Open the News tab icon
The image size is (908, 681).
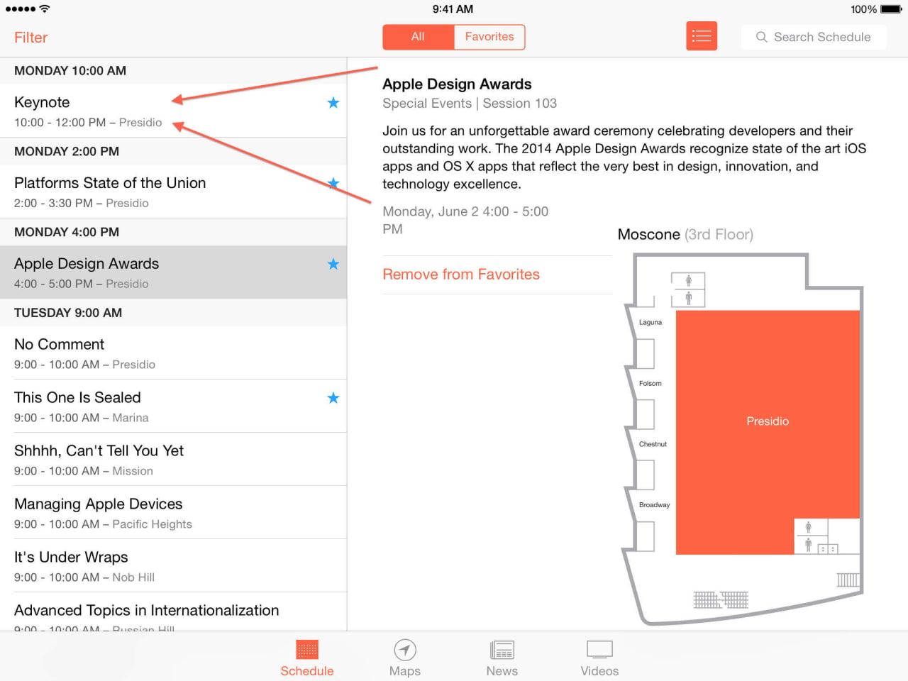[x=502, y=650]
